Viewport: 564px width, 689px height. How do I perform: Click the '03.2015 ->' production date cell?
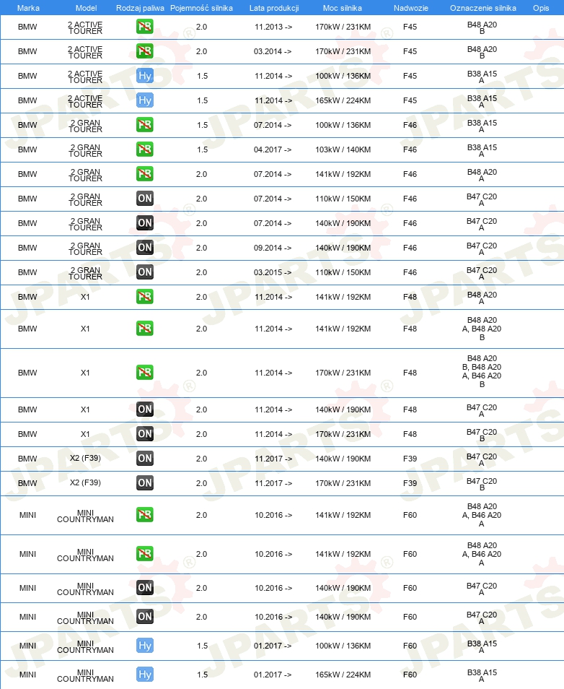coord(273,272)
